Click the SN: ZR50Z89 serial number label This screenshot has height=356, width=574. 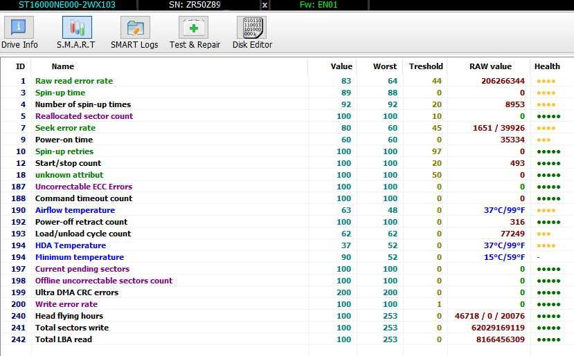coord(195,5)
